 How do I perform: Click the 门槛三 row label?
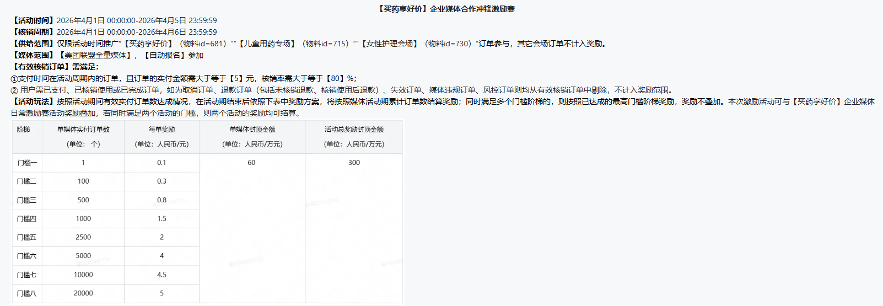[26, 200]
